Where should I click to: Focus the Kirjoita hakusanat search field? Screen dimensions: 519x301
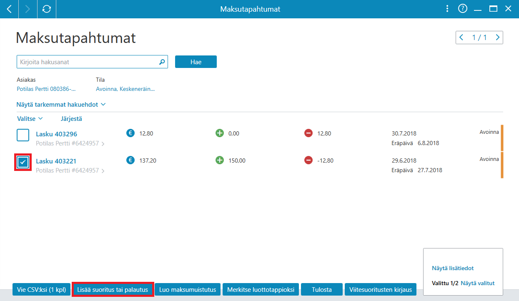(x=88, y=62)
